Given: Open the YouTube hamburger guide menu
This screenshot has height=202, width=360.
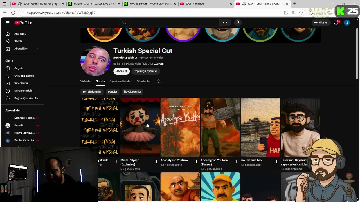Looking at the screenshot, I should 8,23.
